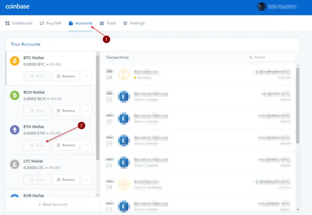The image size is (312, 215).
Task: Click Send in the ETH Wallet
Action: [x=37, y=145]
